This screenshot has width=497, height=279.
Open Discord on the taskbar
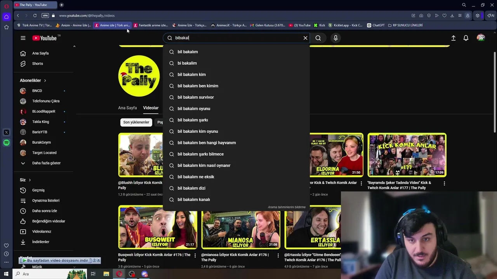click(144, 274)
